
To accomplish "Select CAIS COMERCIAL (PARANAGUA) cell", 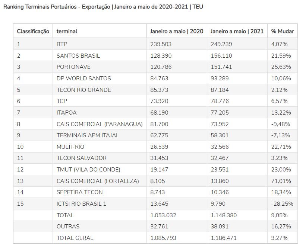I will click(x=100, y=124).
